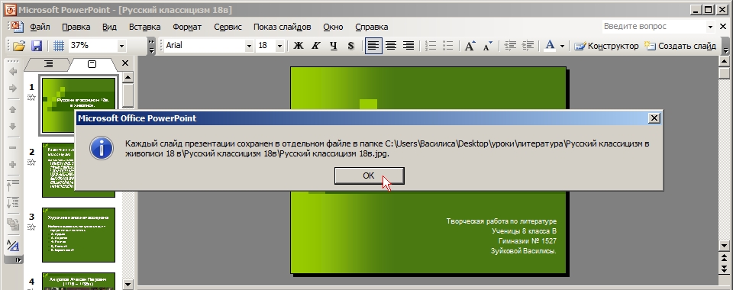Image resolution: width=733 pixels, height=290 pixels.
Task: Click the Создать слайд button
Action: point(680,46)
